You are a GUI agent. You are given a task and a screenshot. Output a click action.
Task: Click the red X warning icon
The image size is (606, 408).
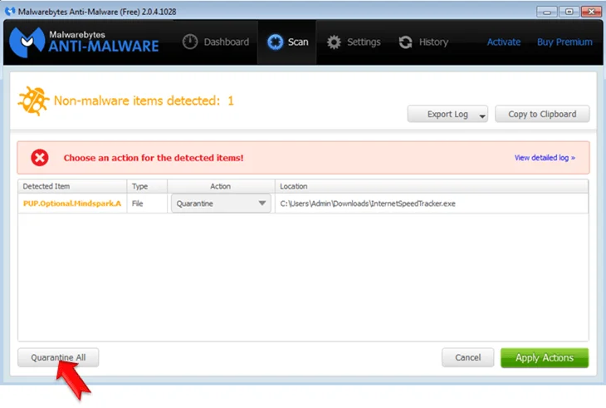point(39,158)
